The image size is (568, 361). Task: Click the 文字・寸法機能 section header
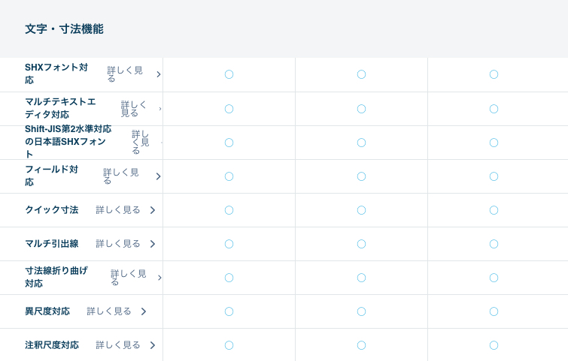[x=64, y=29]
